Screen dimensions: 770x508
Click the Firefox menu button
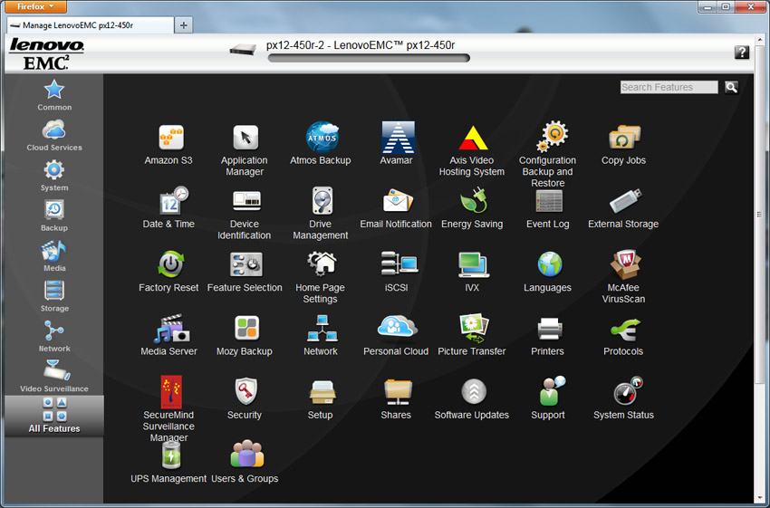(34, 6)
